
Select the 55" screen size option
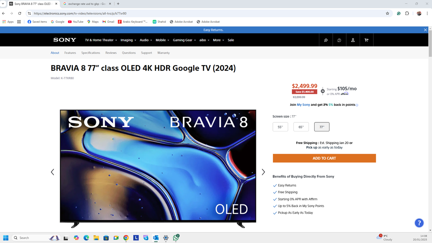tap(280, 127)
